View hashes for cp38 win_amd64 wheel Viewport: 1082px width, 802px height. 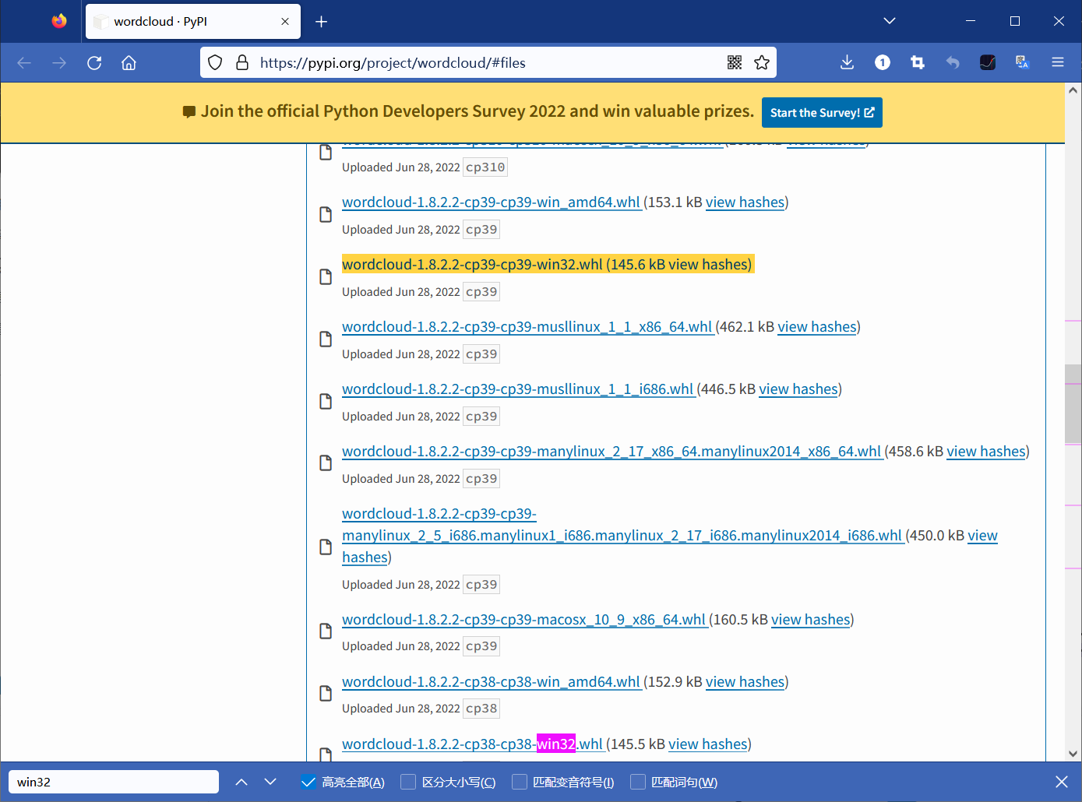coord(745,682)
